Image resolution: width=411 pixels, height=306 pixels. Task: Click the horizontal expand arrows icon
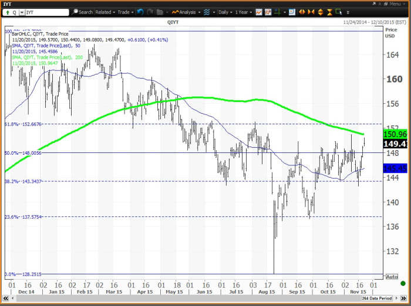coord(302,12)
